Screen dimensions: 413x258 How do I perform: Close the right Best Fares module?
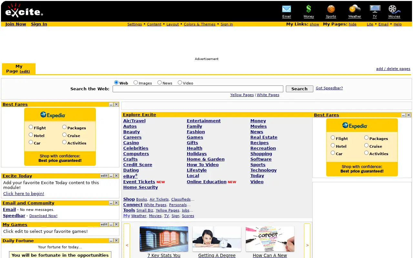pos(408,115)
